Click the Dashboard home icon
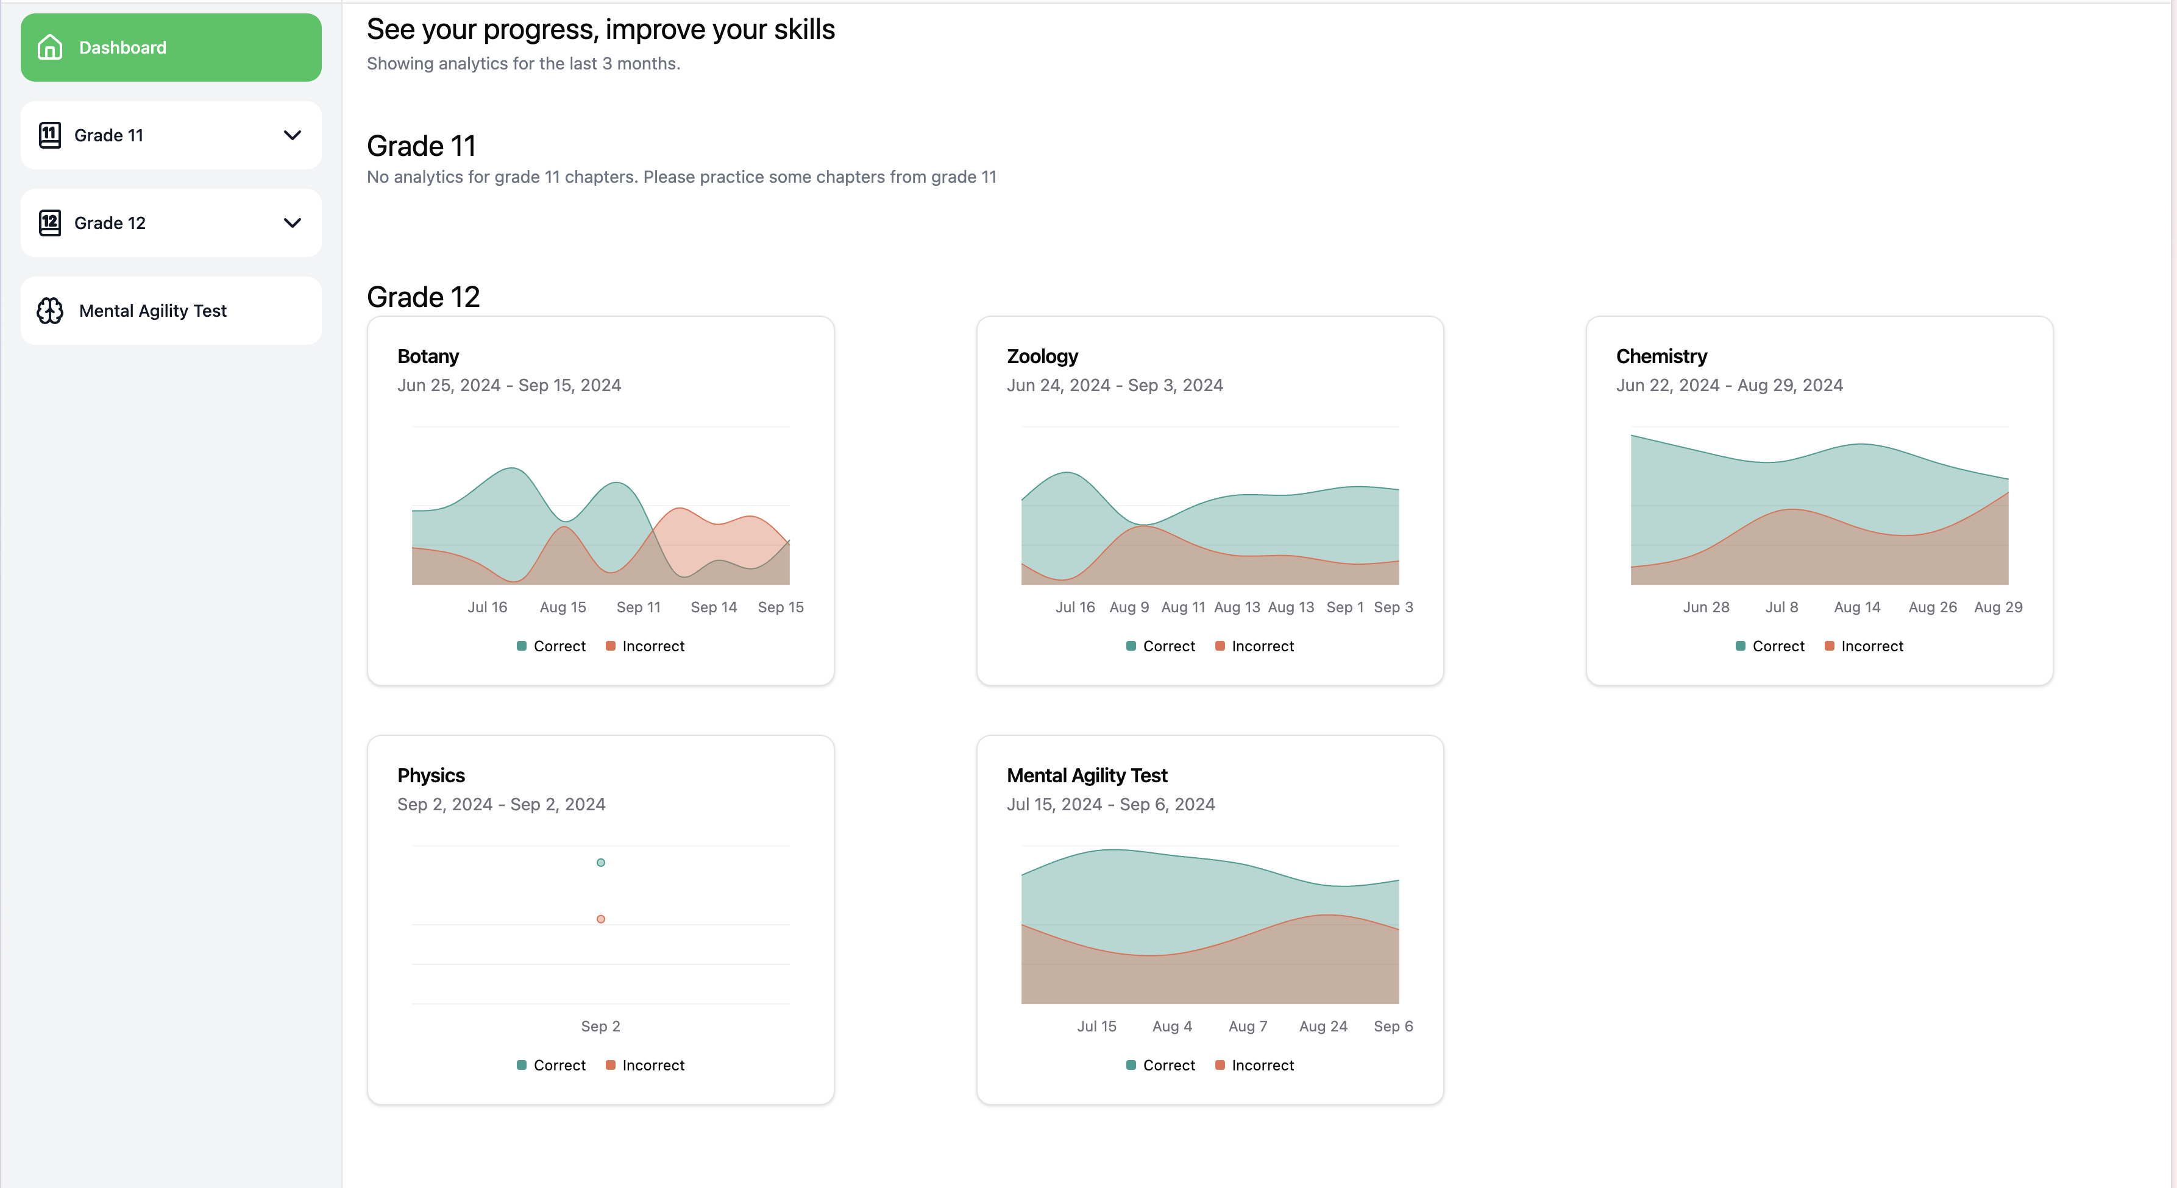Screen dimensions: 2177x1188 click(50, 48)
